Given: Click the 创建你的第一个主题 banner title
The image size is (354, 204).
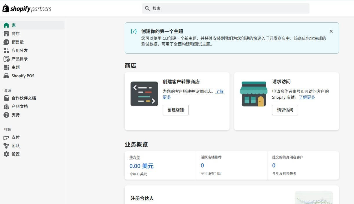Looking at the screenshot, I should point(162,31).
